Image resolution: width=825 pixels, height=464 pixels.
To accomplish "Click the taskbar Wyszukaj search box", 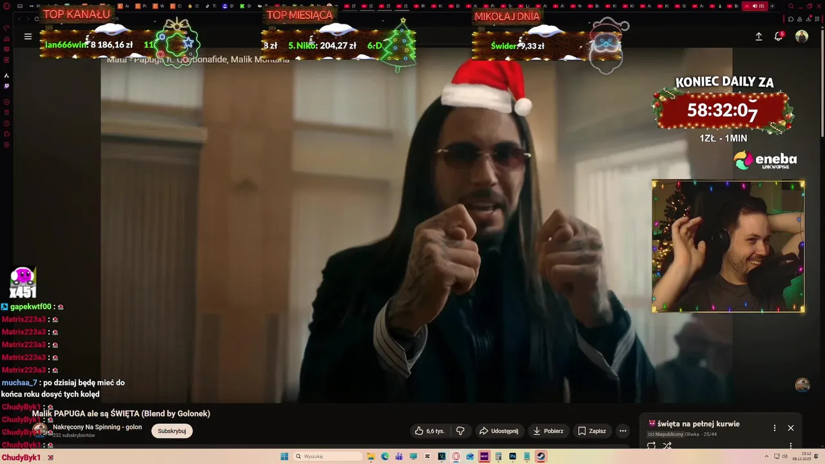I will pos(328,456).
